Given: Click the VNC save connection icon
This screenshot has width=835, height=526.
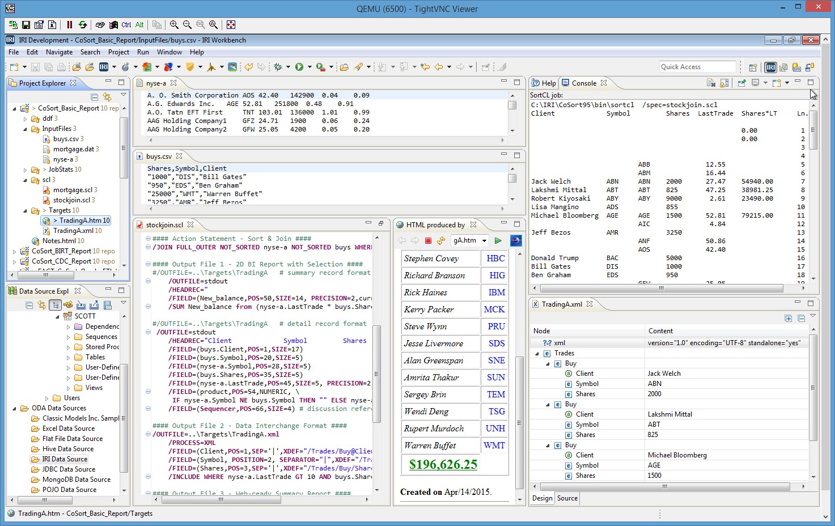Looking at the screenshot, I should pyautogui.click(x=26, y=25).
